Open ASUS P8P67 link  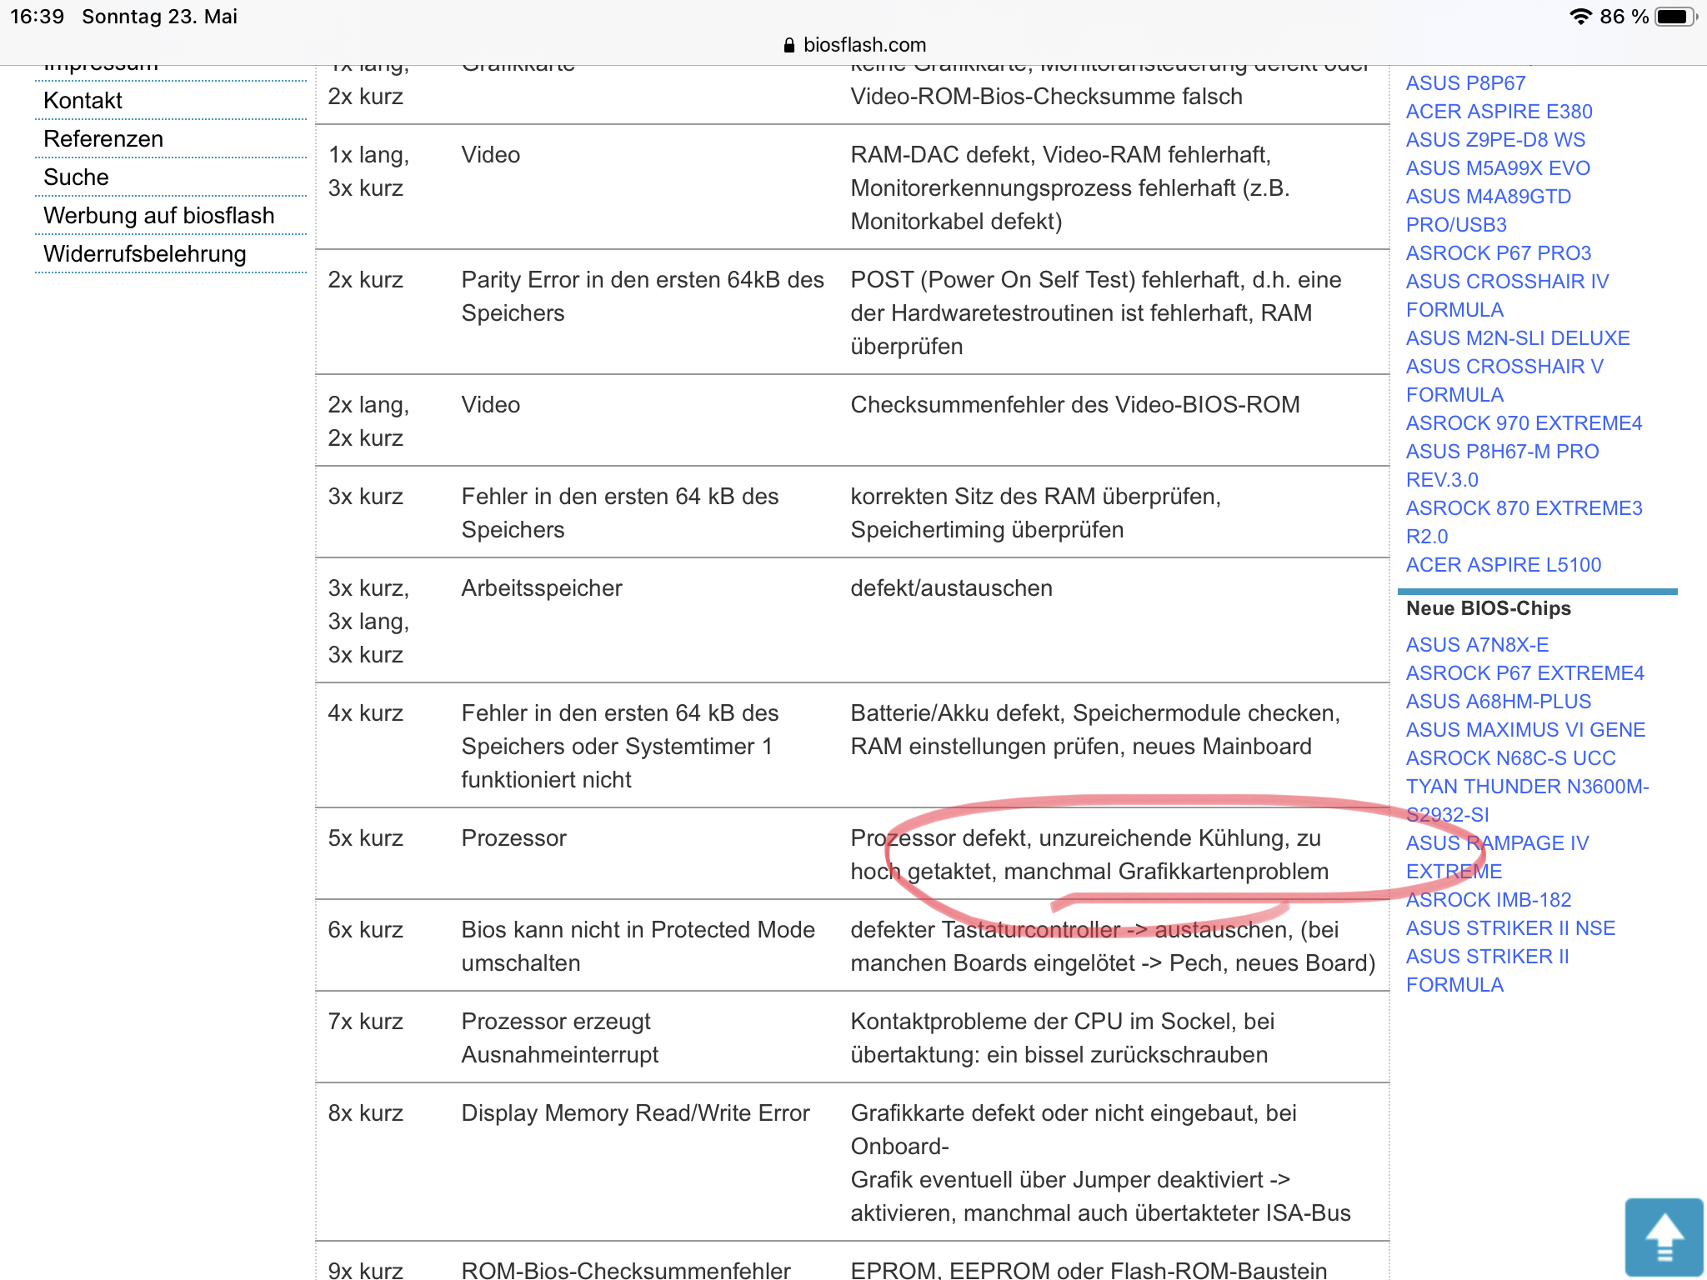pyautogui.click(x=1465, y=83)
